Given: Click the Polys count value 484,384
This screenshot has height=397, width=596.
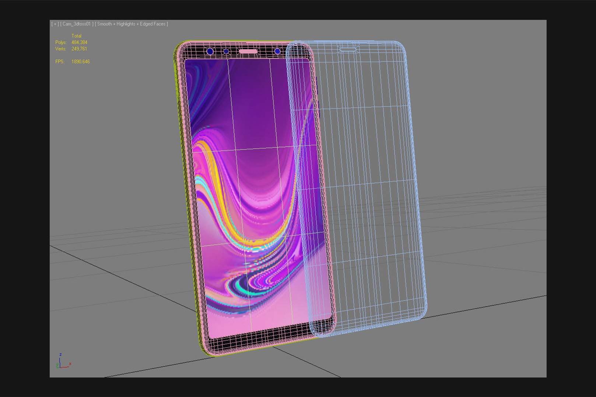Looking at the screenshot, I should pos(79,42).
